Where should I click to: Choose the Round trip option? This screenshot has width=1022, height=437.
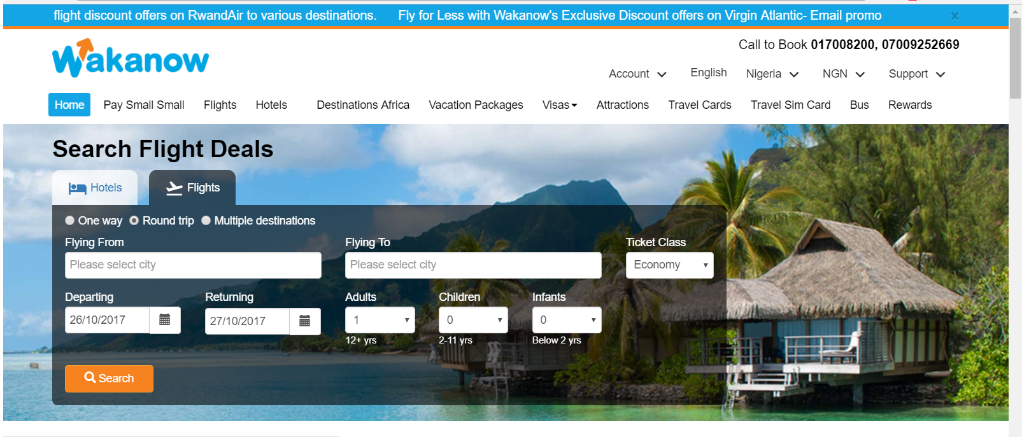134,221
